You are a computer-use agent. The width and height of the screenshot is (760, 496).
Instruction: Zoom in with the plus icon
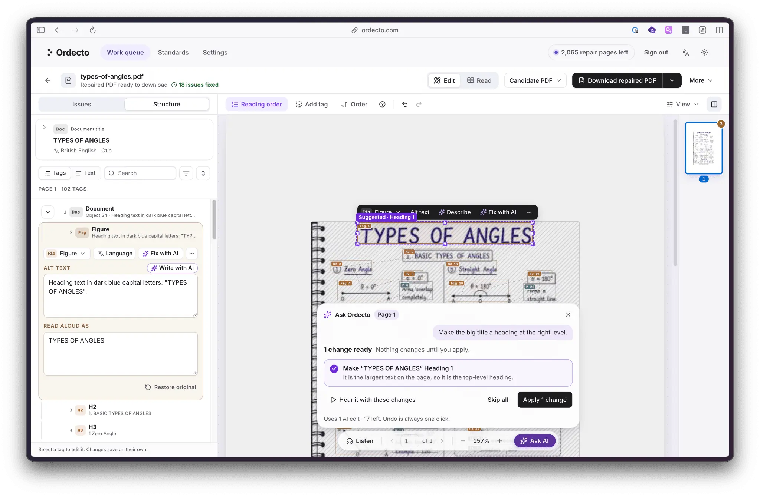(x=500, y=441)
